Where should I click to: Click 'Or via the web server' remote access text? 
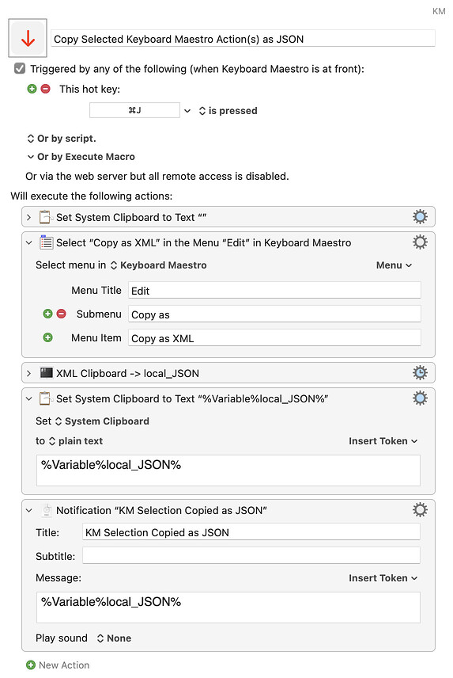pyautogui.click(x=157, y=176)
